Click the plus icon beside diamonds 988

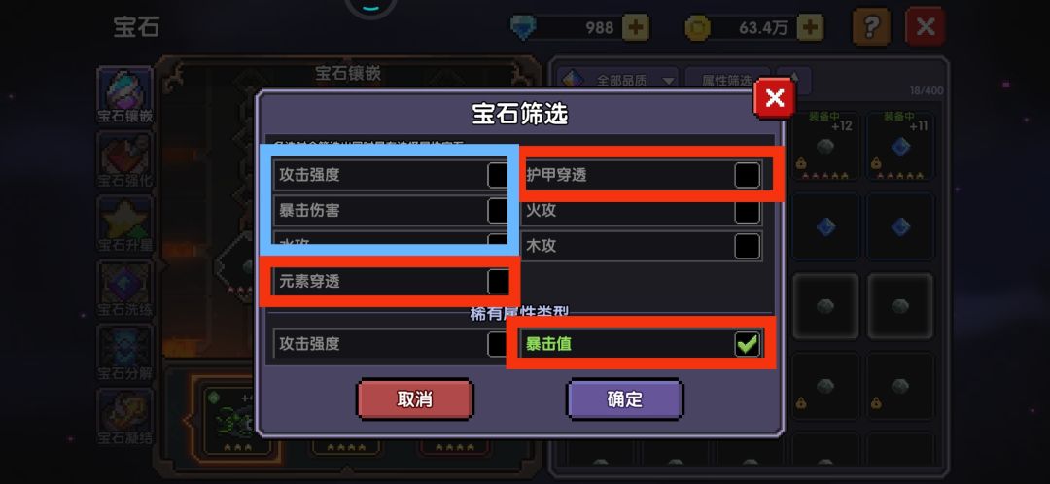636,27
